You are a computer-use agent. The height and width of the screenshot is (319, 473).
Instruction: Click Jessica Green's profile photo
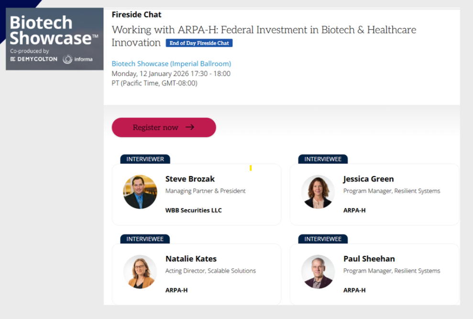point(318,192)
